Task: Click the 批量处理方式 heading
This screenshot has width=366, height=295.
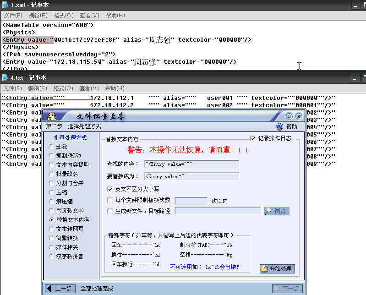Action: 70,138
